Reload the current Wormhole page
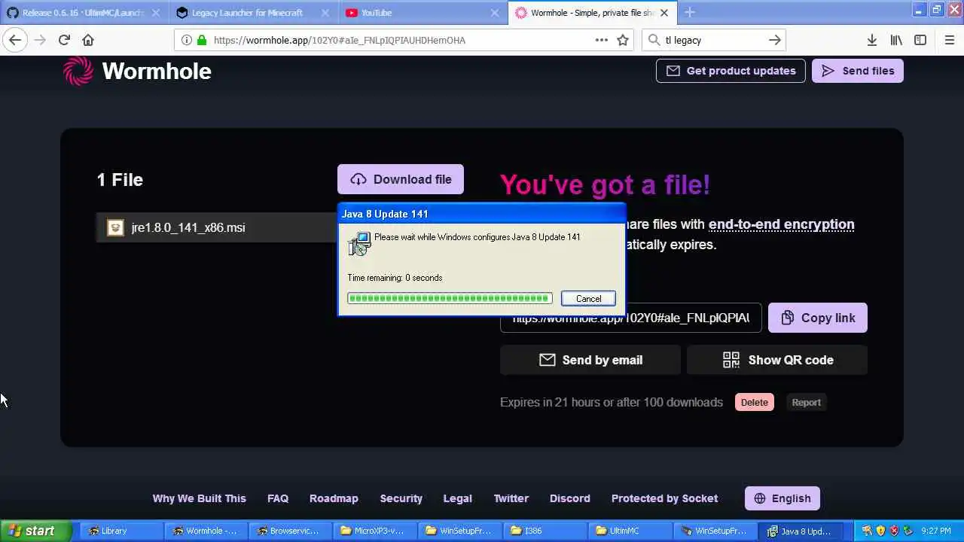 click(64, 40)
